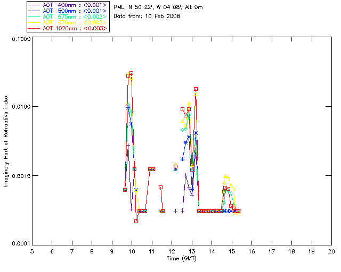The image size is (341, 272).
Task: Click the 13 tick on the time axis
Action: 192,251
